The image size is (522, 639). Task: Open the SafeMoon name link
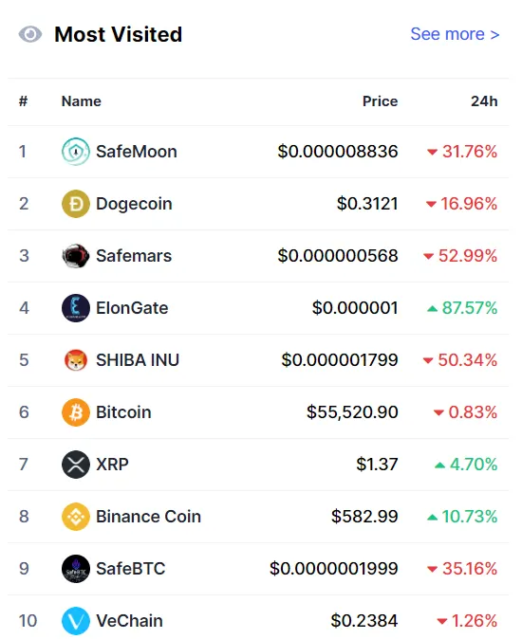pos(137,152)
